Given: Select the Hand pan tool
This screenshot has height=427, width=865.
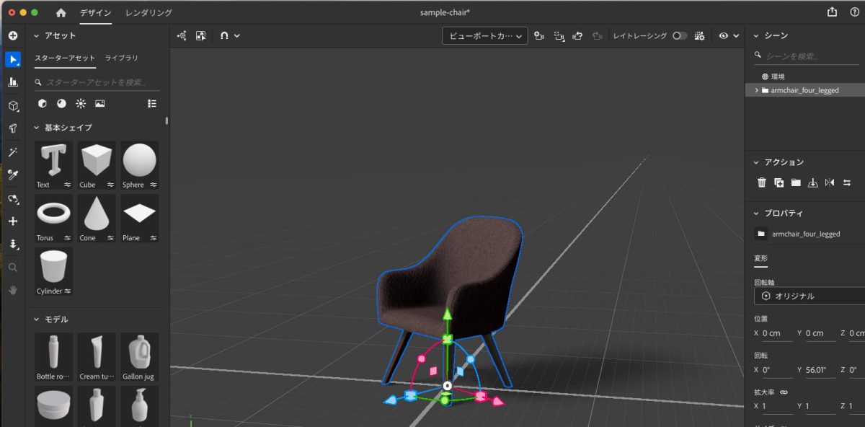Looking at the screenshot, I should (x=13, y=290).
